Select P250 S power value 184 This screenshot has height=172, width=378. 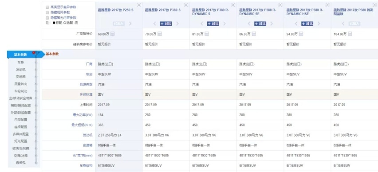point(101,115)
